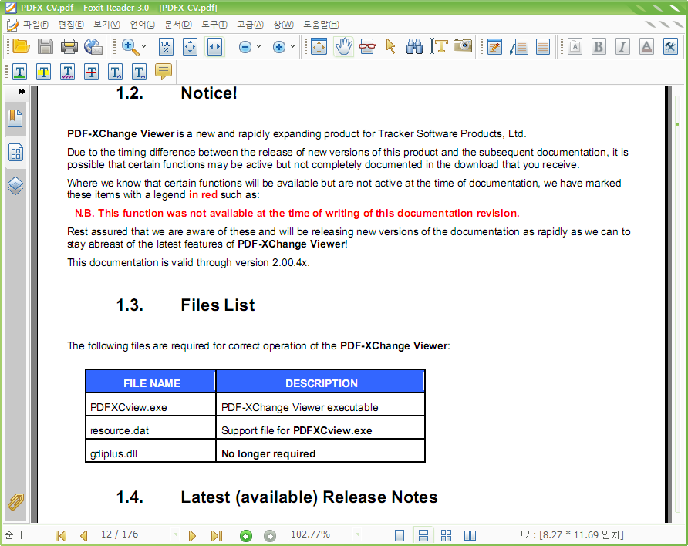Open the Zoom In tool dropdown arrow

[144, 47]
